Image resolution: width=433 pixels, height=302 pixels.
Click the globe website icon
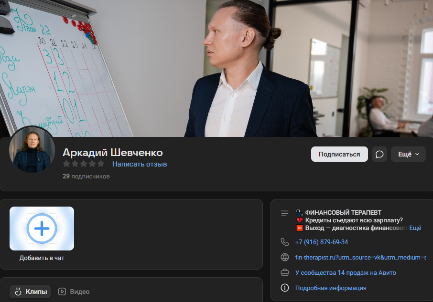pyautogui.click(x=285, y=257)
